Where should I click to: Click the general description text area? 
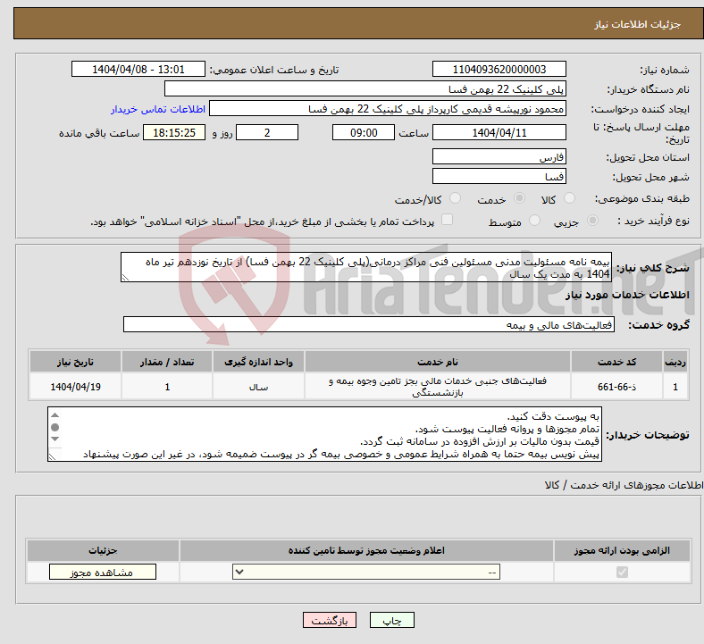pyautogui.click(x=366, y=267)
